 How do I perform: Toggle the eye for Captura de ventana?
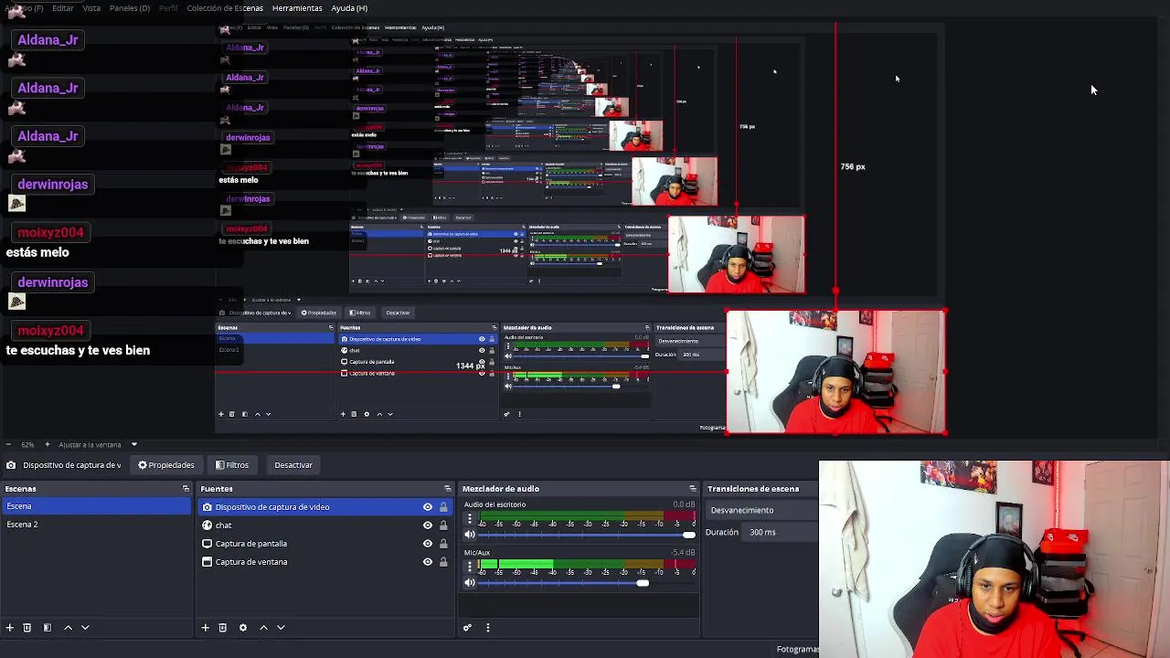[x=427, y=562]
